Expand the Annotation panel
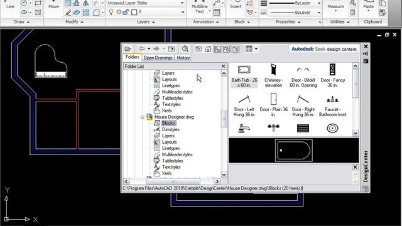 point(206,22)
